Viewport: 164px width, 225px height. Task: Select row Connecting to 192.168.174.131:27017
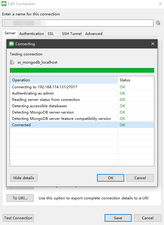tap(82, 87)
